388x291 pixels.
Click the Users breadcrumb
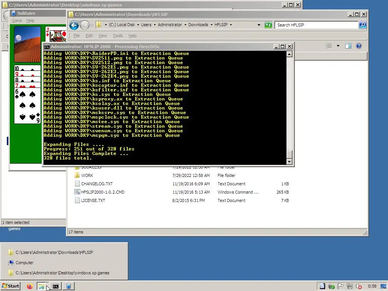point(146,25)
